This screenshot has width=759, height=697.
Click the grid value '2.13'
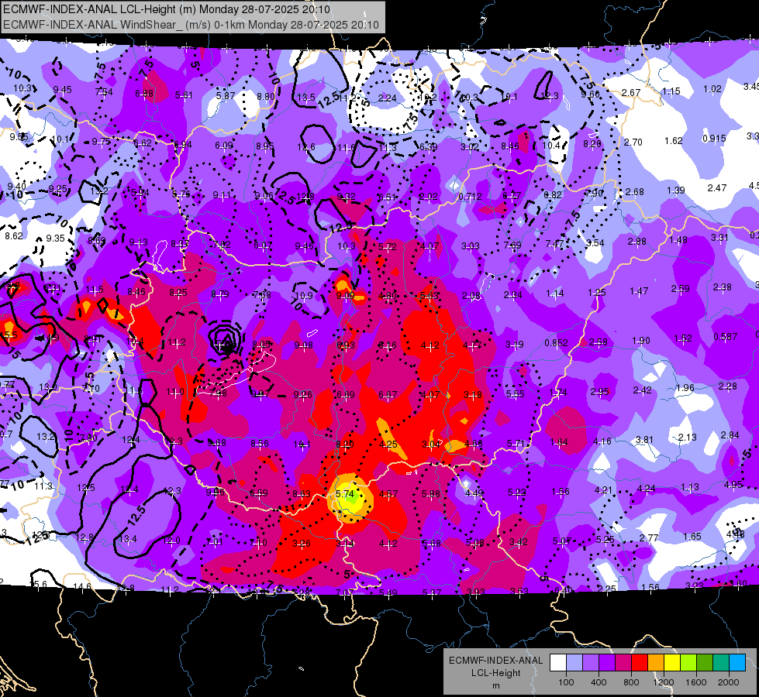[x=688, y=438]
